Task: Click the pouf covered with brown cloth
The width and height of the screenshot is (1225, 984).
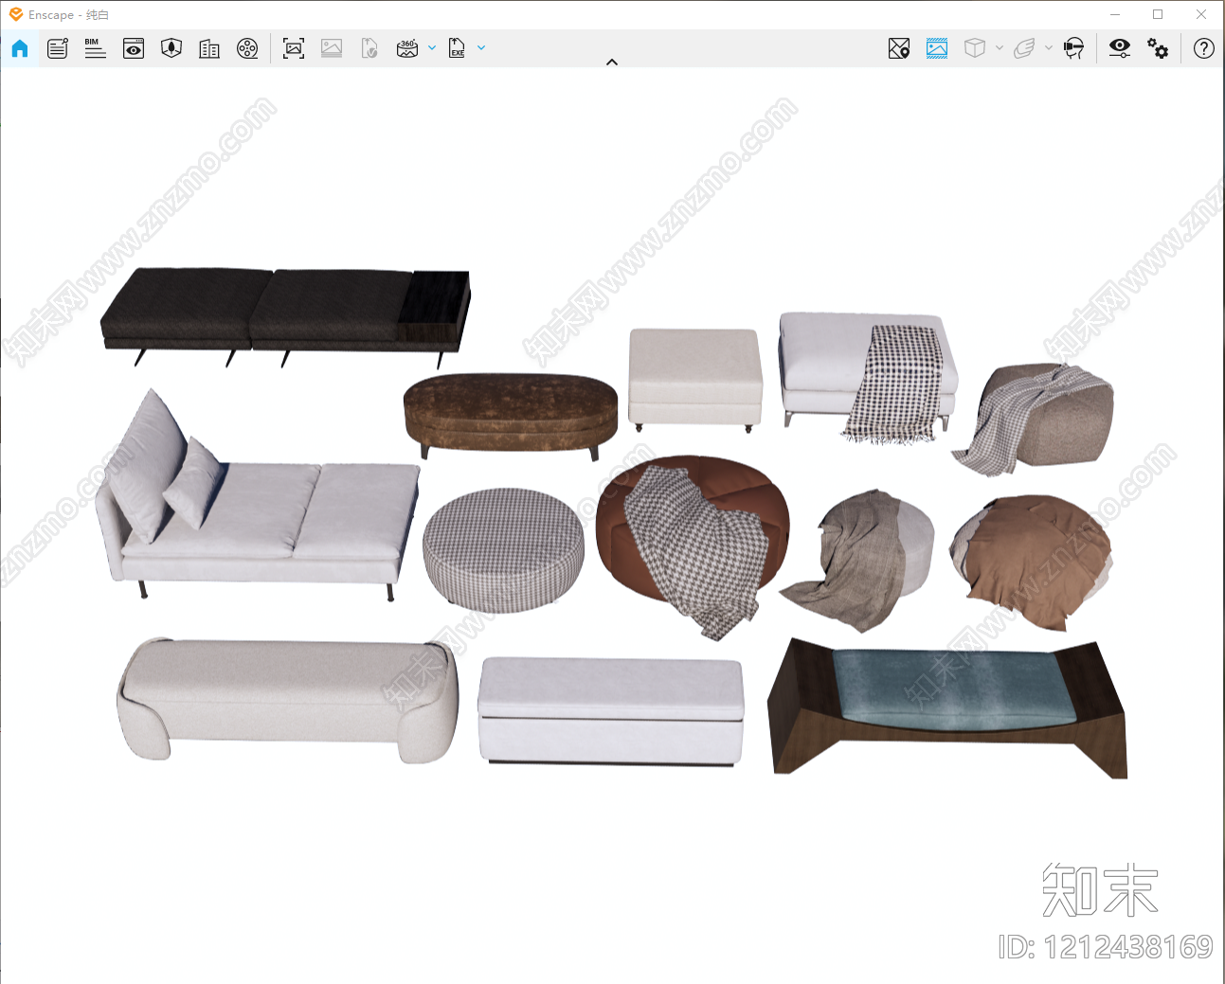Action: [x=1031, y=561]
